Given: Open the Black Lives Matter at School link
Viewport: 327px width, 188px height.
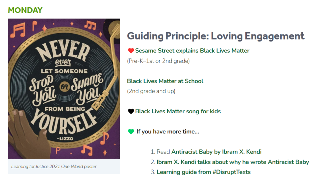Looking at the screenshot, I should click(165, 81).
